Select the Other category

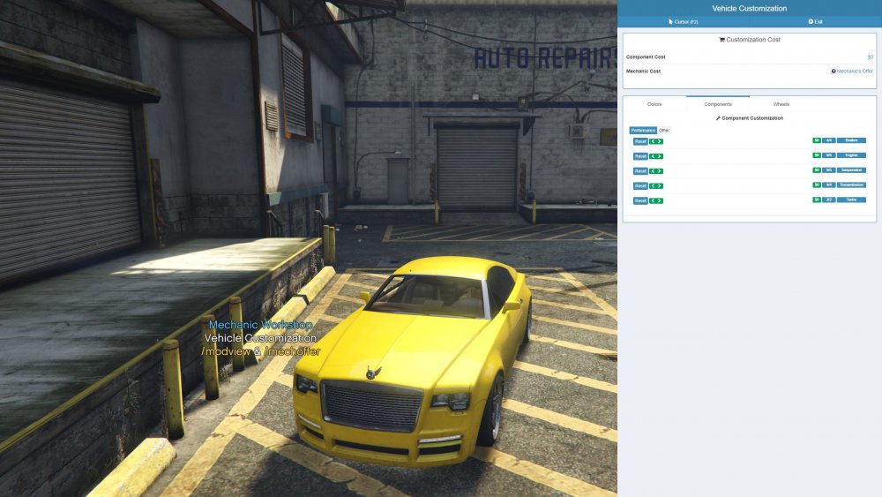click(x=664, y=130)
